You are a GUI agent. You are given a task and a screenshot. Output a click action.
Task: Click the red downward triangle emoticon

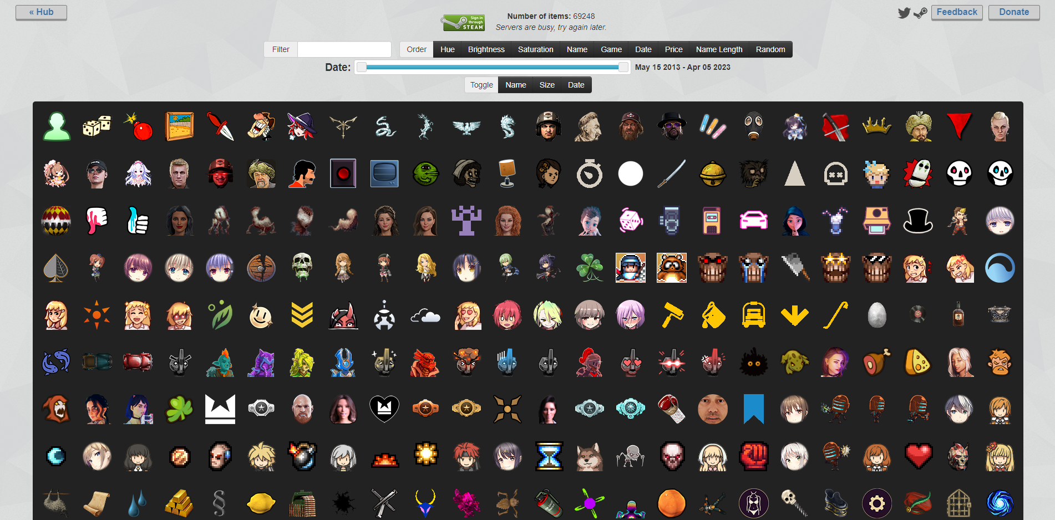coord(959,126)
